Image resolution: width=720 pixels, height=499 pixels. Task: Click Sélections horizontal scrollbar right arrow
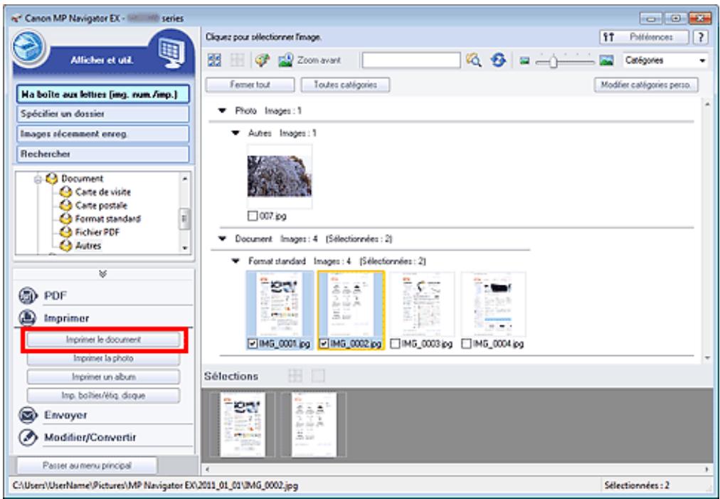coord(707,469)
